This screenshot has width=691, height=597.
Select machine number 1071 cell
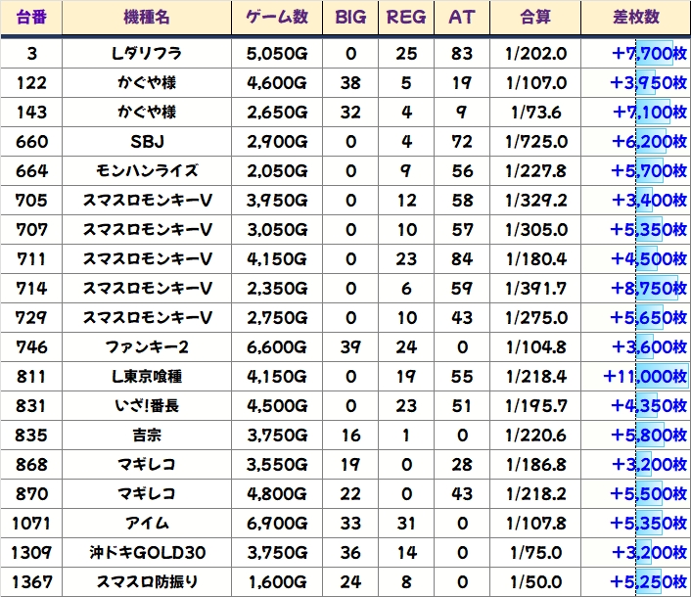click(31, 524)
